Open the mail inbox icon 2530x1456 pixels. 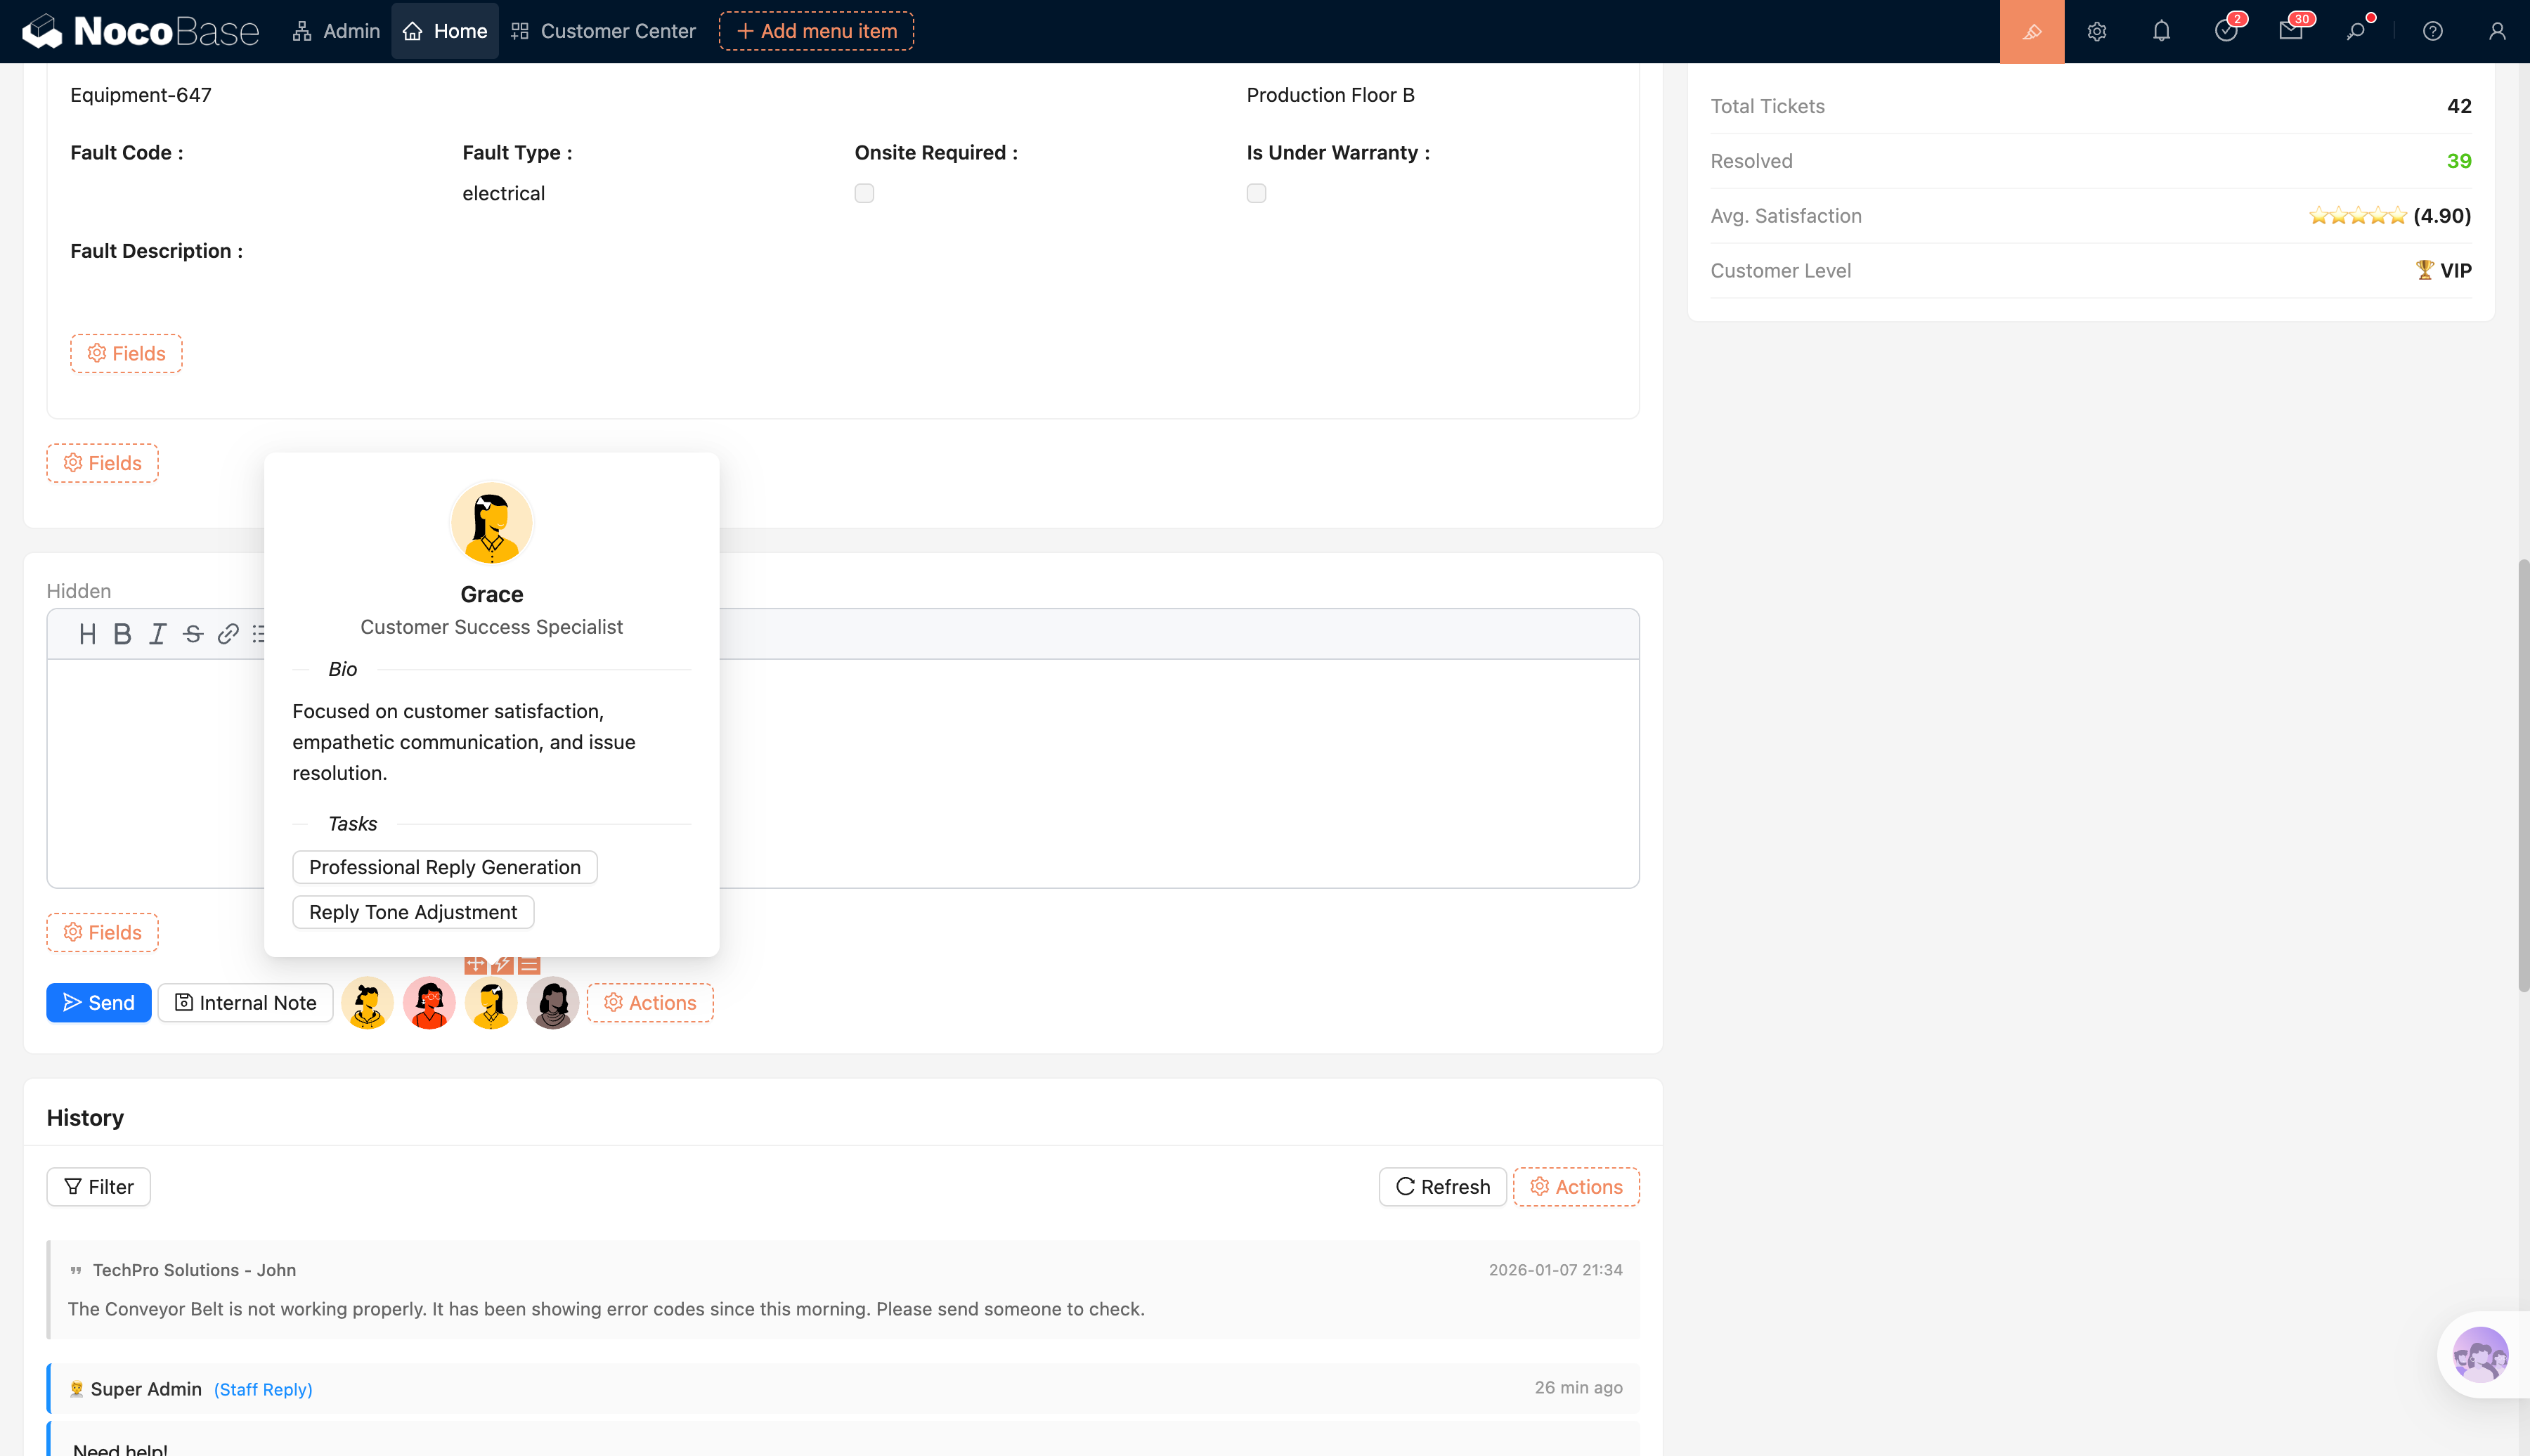(x=2290, y=31)
